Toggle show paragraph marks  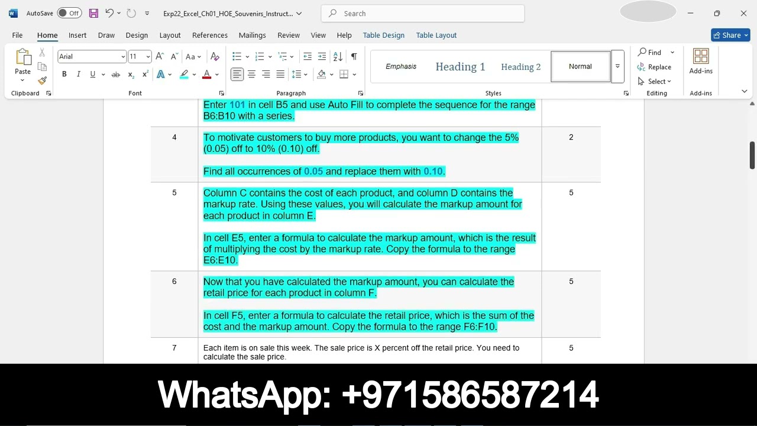[x=354, y=56]
